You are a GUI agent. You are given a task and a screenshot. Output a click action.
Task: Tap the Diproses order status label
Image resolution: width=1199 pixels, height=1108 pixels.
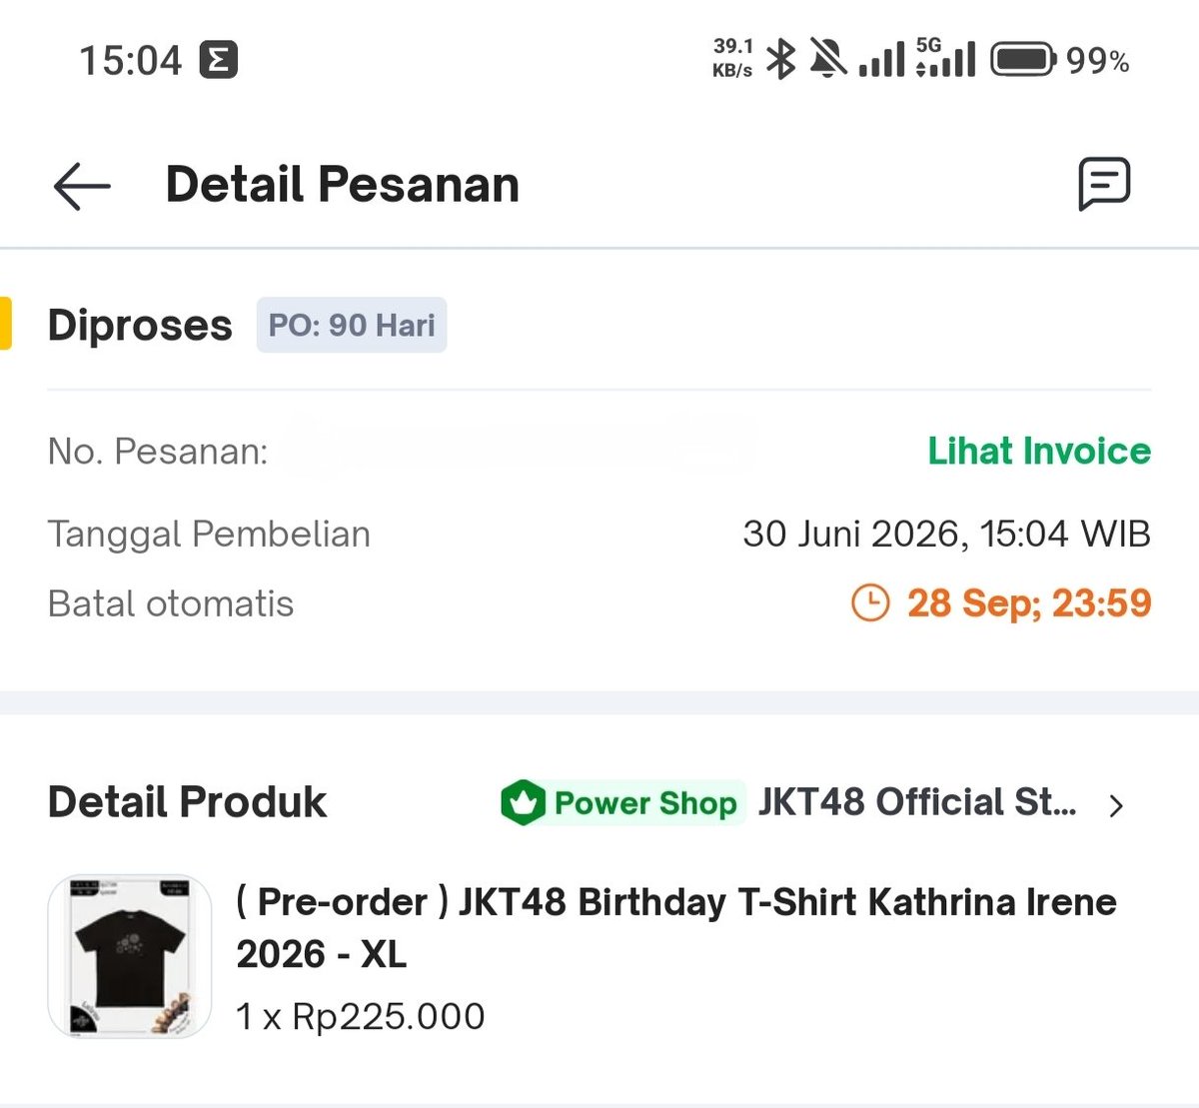tap(140, 326)
